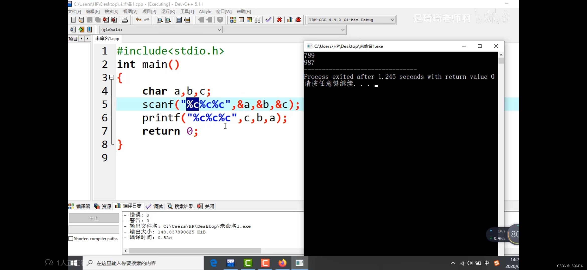Expand the (globals) scope dropdown

[219, 29]
